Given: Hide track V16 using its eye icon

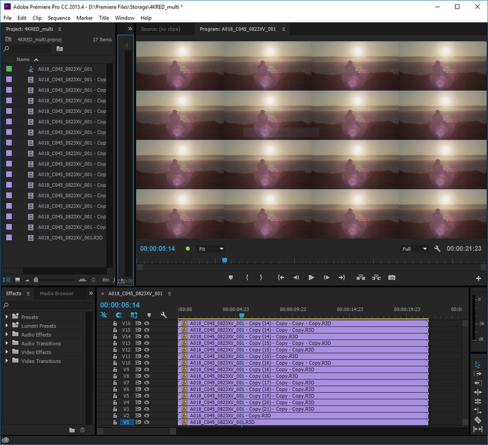Looking at the screenshot, I should pos(146,324).
